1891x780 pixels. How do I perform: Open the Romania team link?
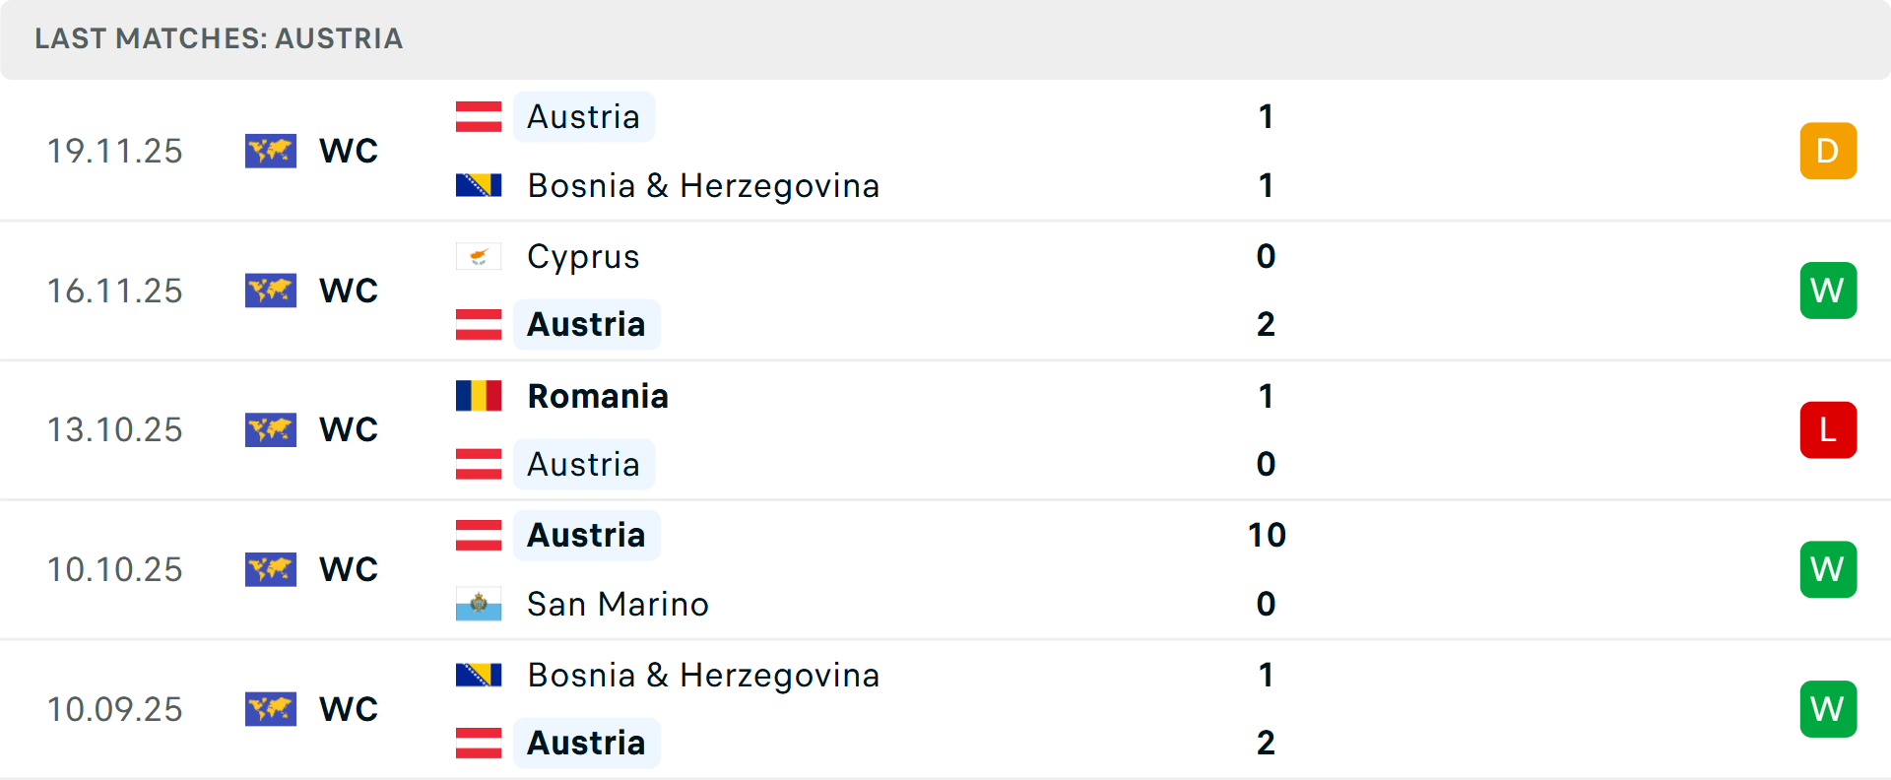(x=598, y=396)
